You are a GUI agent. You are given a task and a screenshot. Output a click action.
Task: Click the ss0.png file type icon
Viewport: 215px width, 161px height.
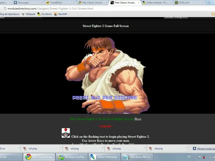click(150, 149)
